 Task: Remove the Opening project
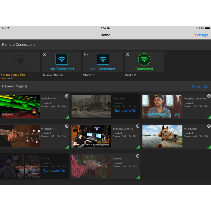(x=138, y=156)
